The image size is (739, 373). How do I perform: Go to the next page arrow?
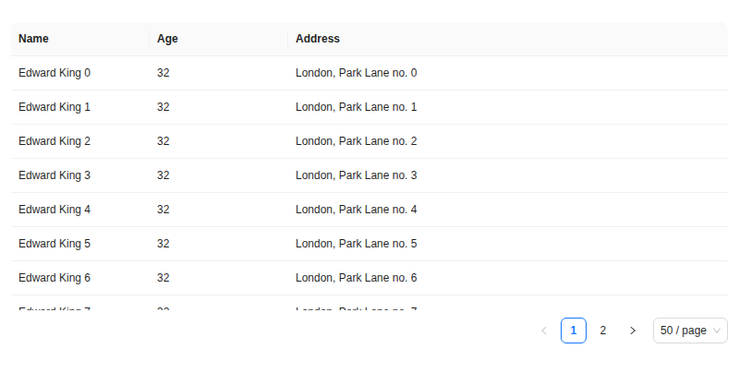(633, 331)
